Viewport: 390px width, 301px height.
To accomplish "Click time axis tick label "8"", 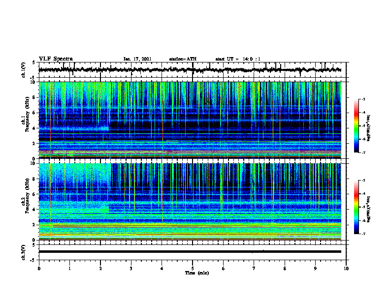I will (285, 269).
